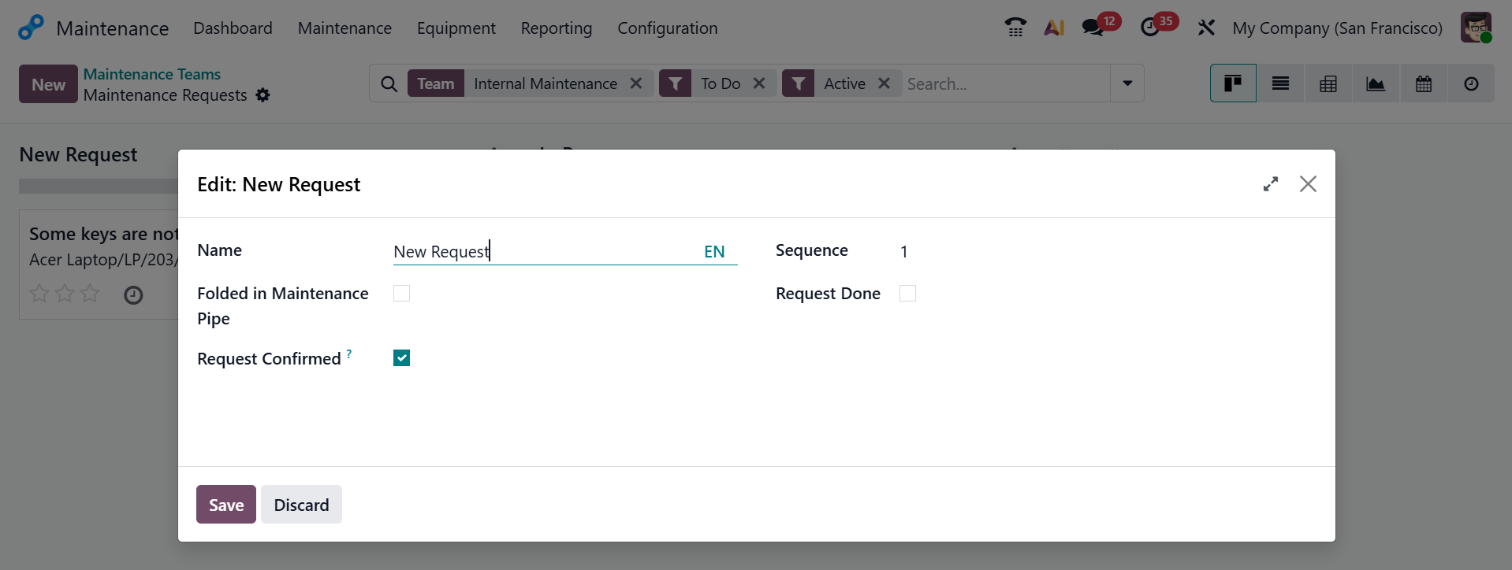Open the activities clock icon
The height and width of the screenshot is (570, 1512).
1150,28
